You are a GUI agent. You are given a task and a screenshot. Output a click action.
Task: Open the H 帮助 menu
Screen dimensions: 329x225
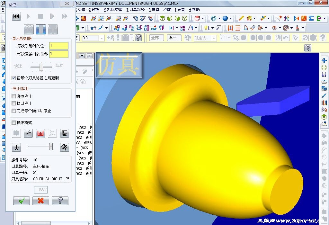point(194,10)
